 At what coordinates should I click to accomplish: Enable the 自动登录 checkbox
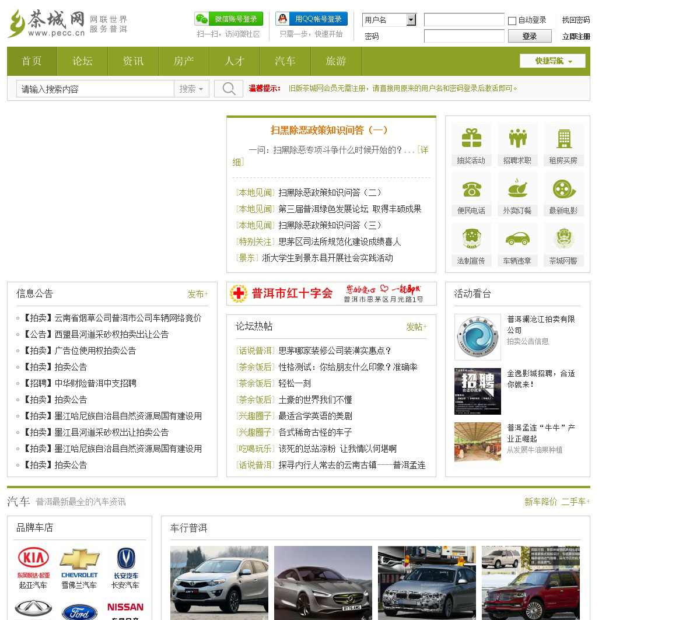[512, 20]
